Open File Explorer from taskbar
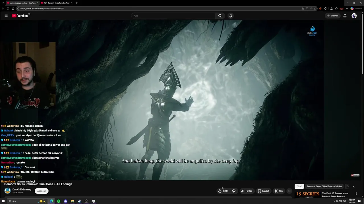 point(73,201)
